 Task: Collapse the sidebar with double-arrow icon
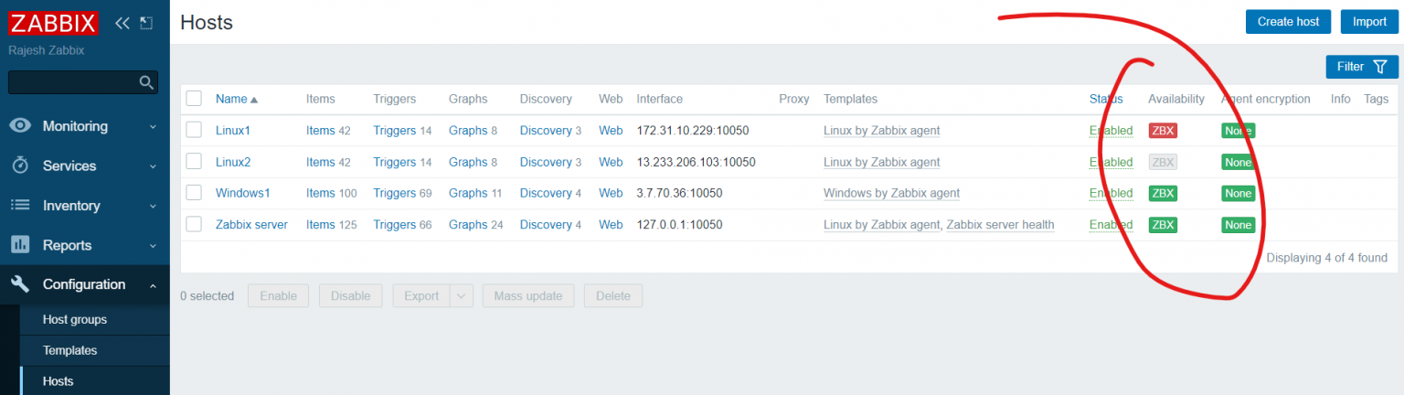[x=122, y=23]
